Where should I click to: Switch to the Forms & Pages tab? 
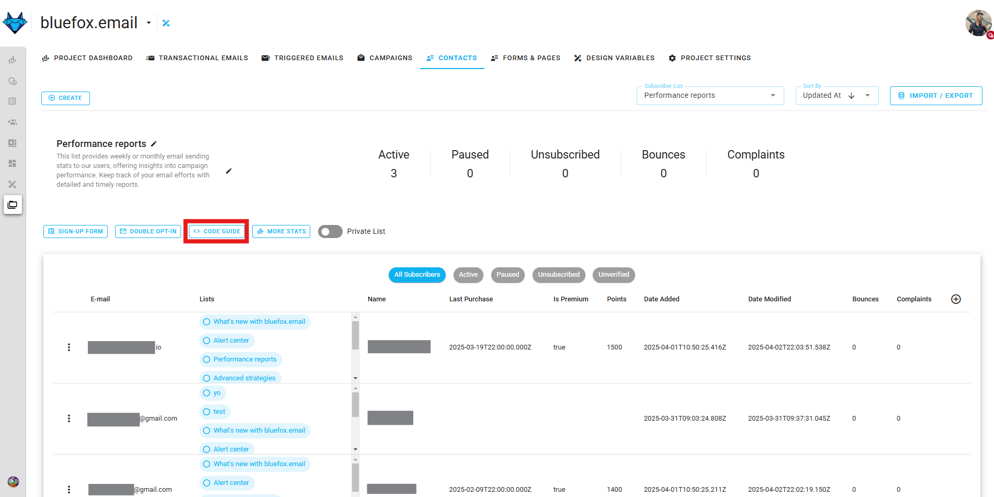click(x=526, y=58)
